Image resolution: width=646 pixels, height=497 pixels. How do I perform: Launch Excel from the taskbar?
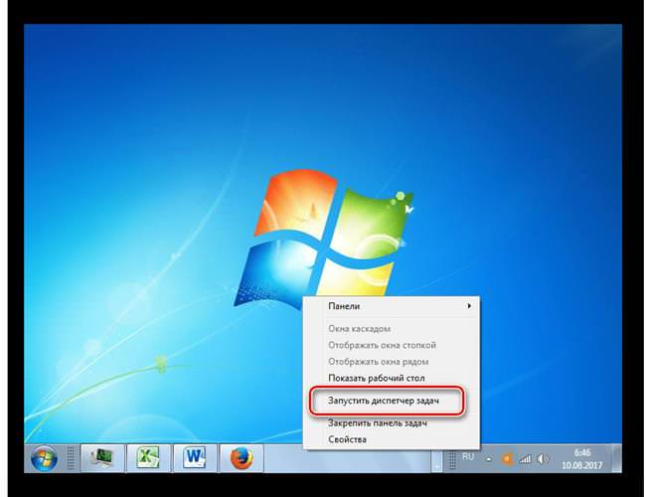click(x=148, y=458)
